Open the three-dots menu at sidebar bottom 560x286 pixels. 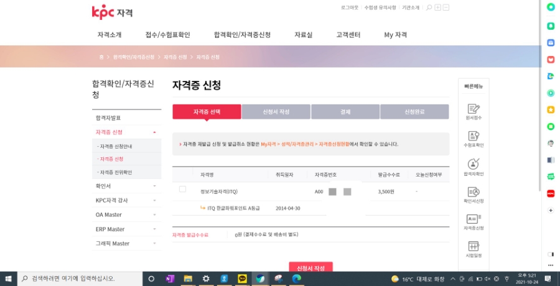point(551,265)
